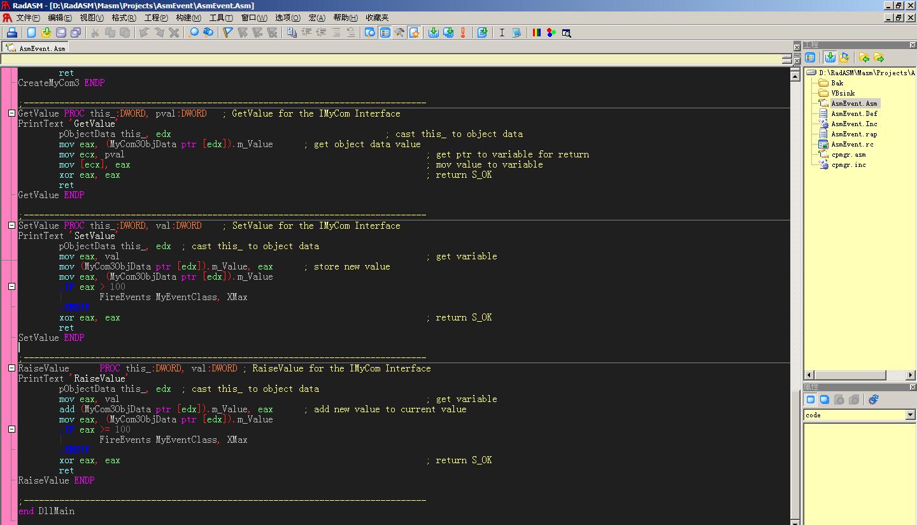
Task: Open the 工具(T) menu
Action: point(221,18)
